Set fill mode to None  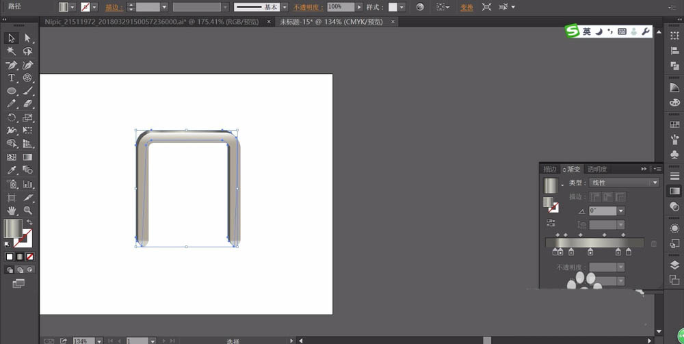(x=29, y=256)
